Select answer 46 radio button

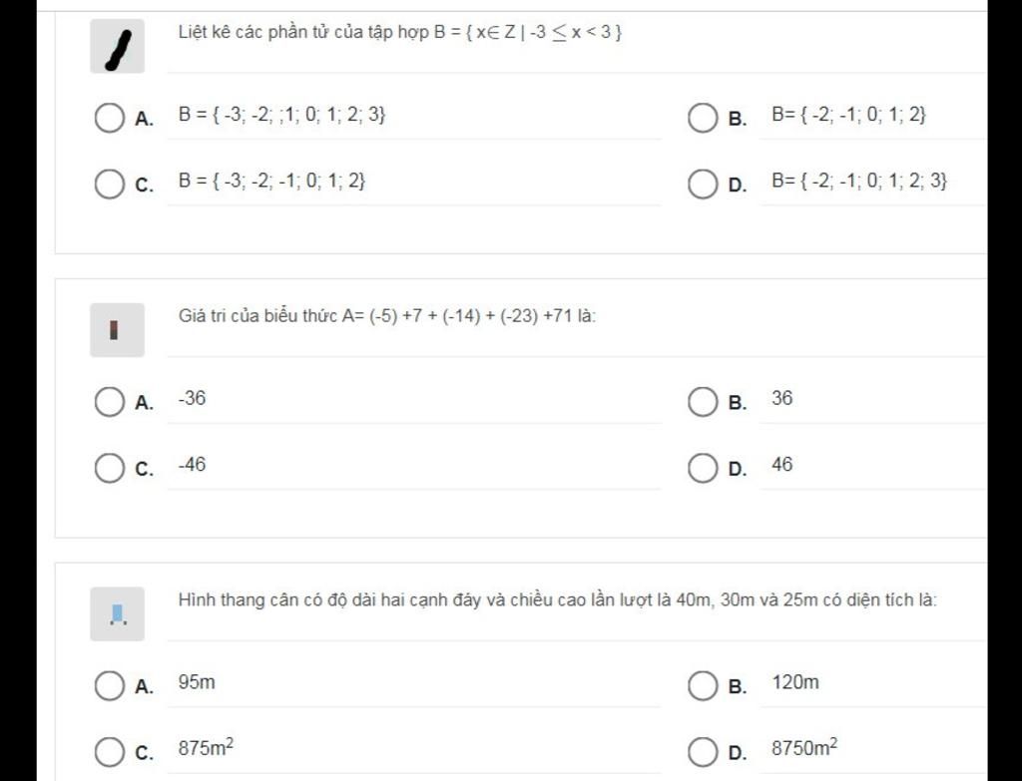703,469
